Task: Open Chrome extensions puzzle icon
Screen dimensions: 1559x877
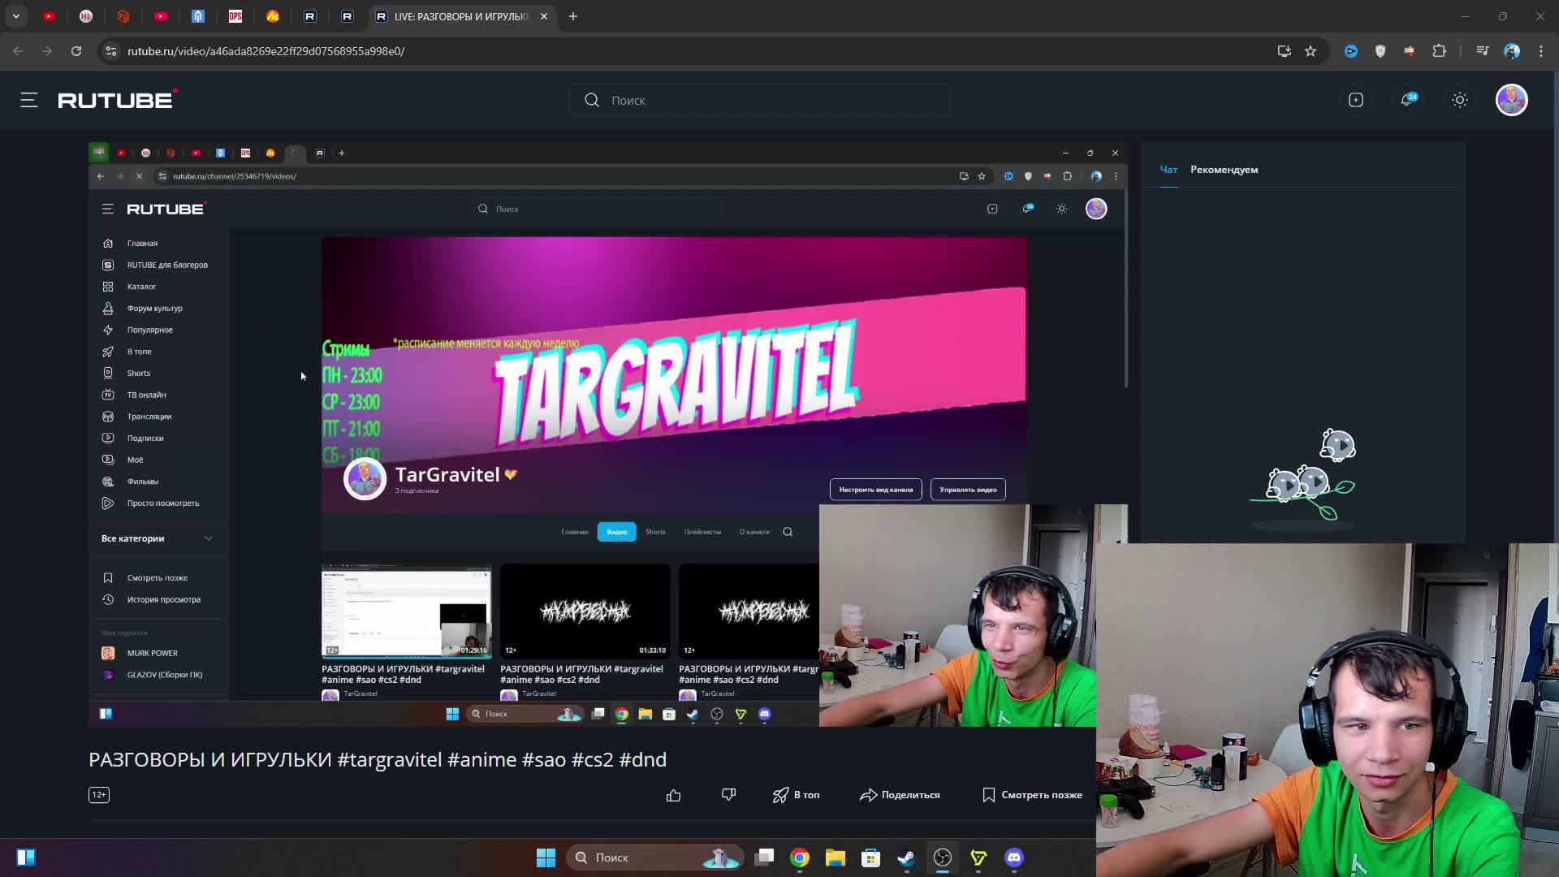Action: (x=1439, y=51)
